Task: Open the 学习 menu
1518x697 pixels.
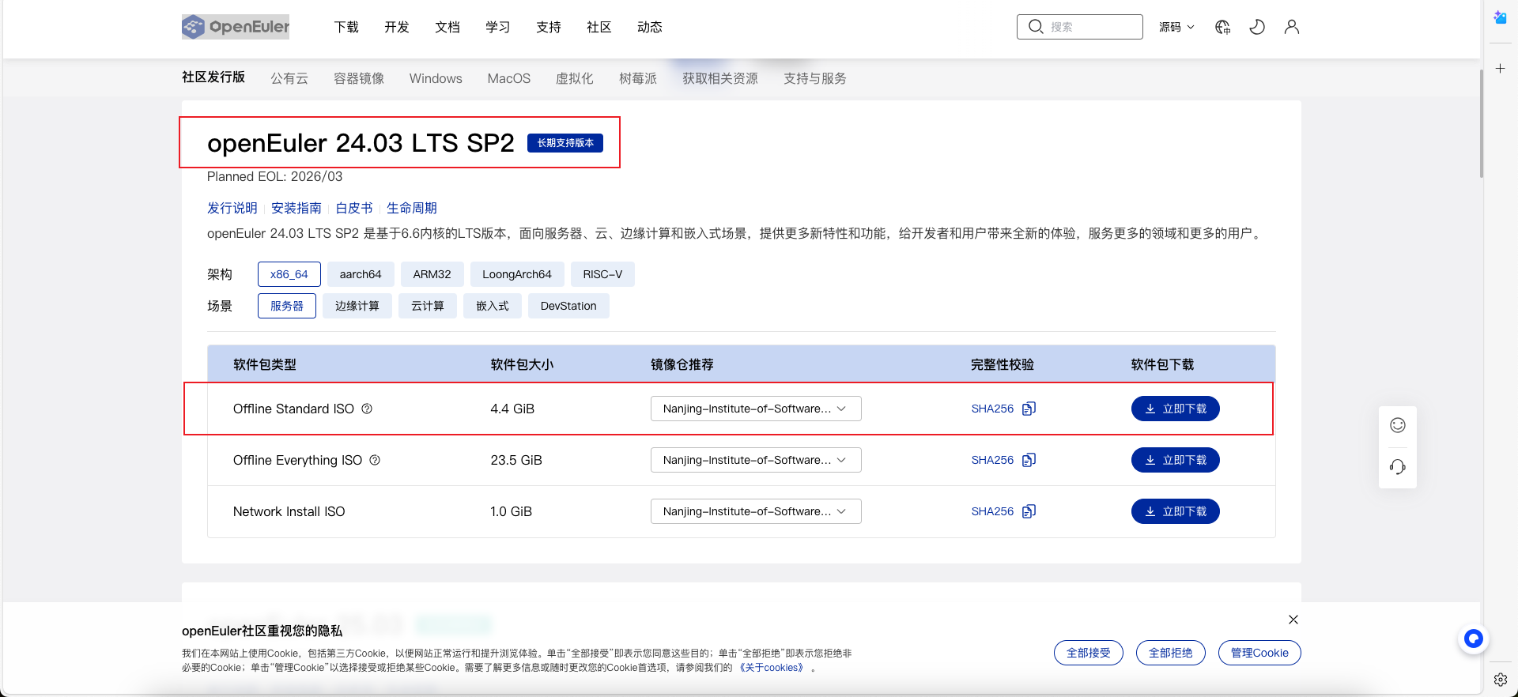Action: point(498,27)
